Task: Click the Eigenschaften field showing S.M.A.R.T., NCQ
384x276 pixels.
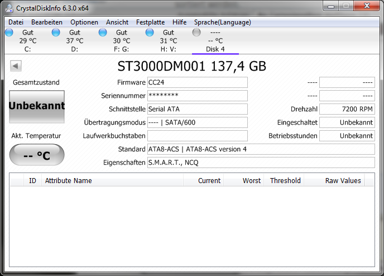Action: click(x=261, y=162)
